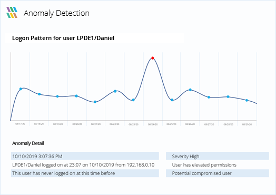This screenshot has height=195, width=276.
Task: Select the blue data point for 08/29/20
Action: click(247, 100)
